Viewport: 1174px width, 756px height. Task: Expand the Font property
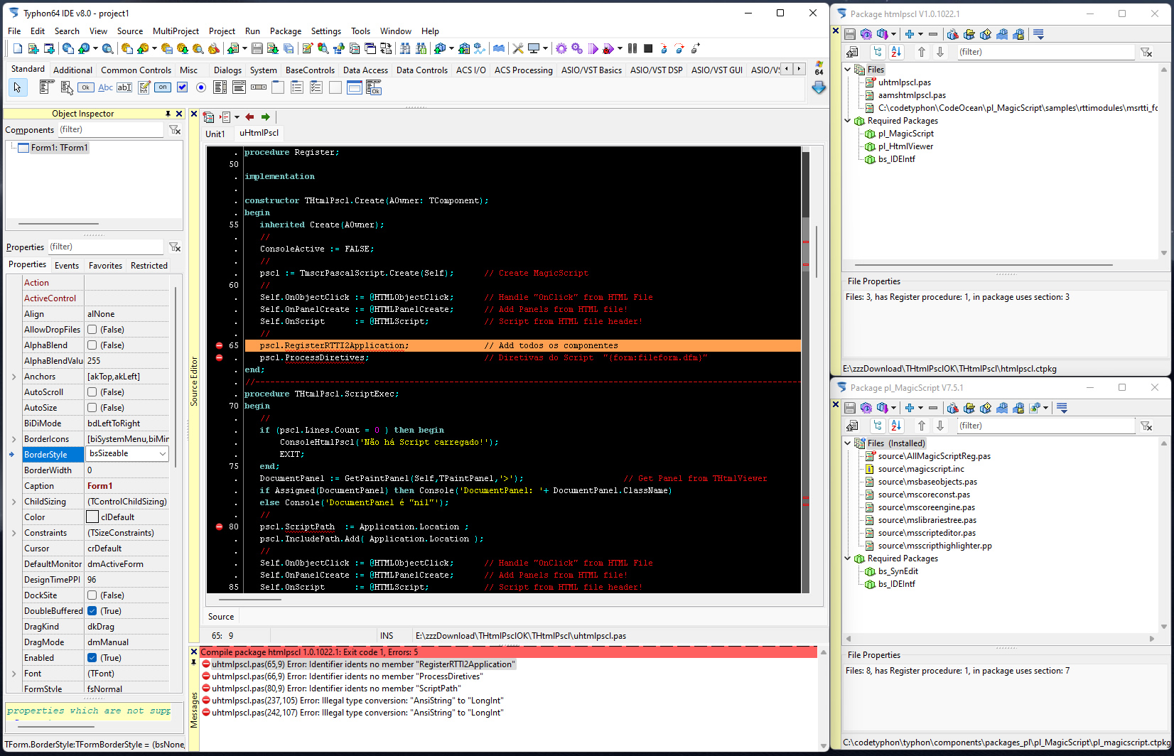click(x=14, y=674)
